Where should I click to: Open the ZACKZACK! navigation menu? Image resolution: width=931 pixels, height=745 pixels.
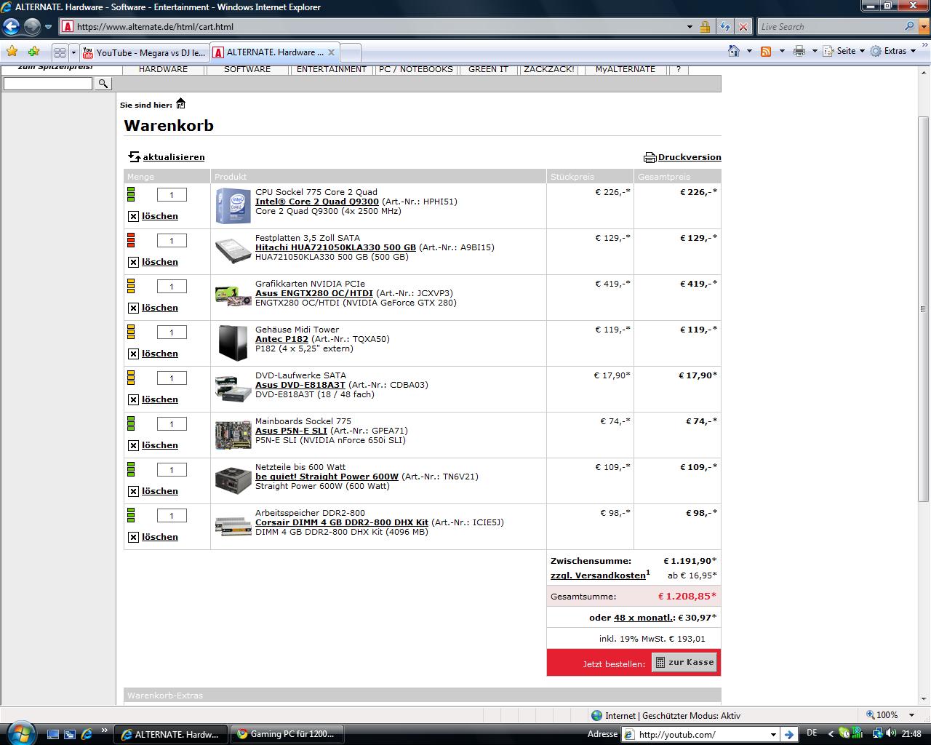click(549, 69)
